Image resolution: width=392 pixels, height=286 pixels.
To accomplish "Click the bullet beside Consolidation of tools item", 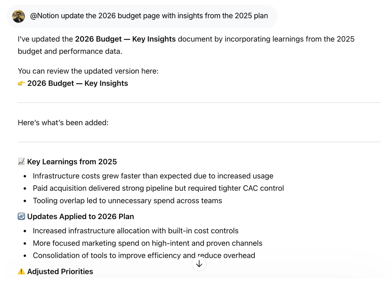I will tap(25, 256).
